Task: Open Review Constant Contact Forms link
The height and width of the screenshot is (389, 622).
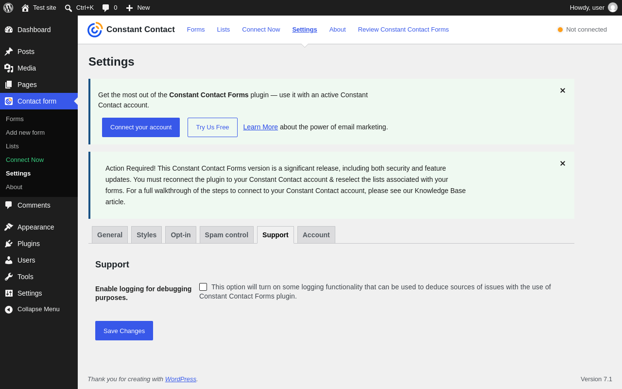Action: pos(403,30)
